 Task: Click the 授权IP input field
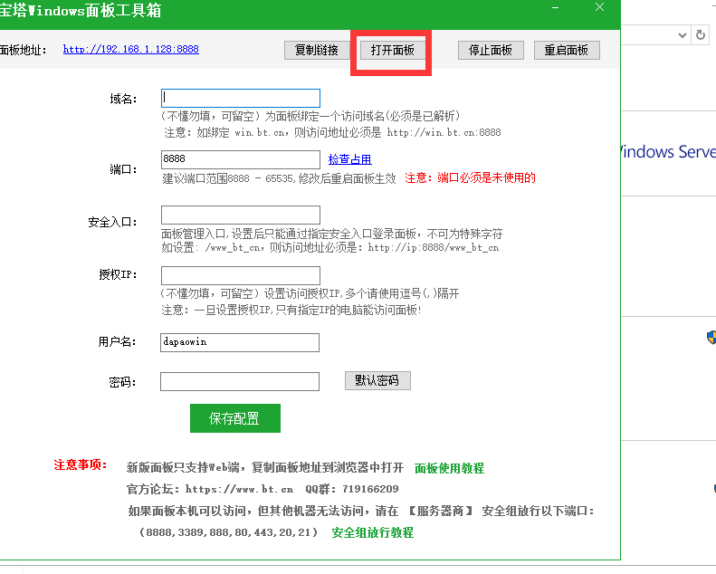tap(241, 275)
